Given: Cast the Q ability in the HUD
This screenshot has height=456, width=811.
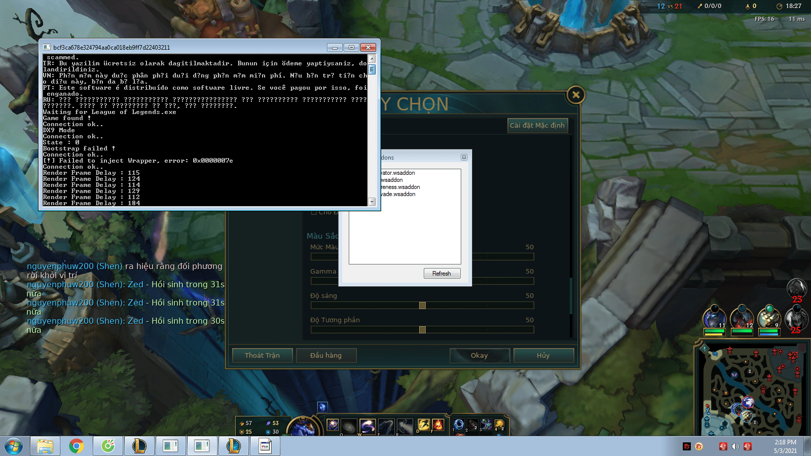Looking at the screenshot, I should pos(349,427).
